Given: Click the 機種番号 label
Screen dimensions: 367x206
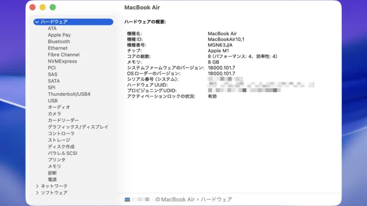Looking at the screenshot, I should tap(137, 45).
